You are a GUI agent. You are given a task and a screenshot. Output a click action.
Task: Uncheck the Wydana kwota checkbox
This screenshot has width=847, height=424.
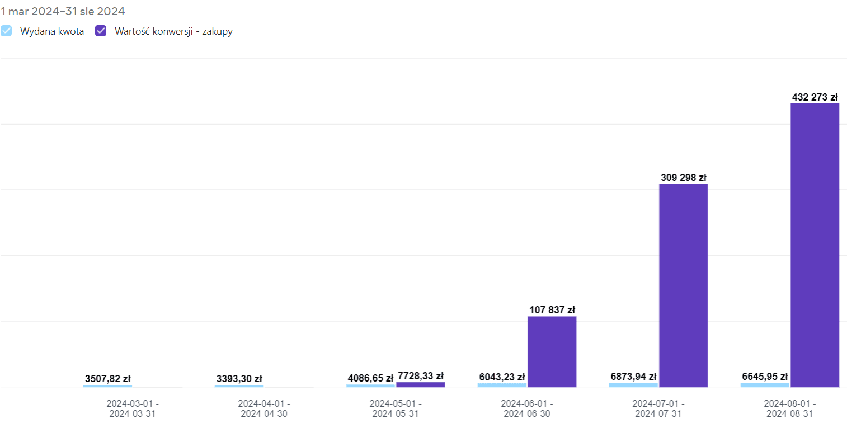6,31
